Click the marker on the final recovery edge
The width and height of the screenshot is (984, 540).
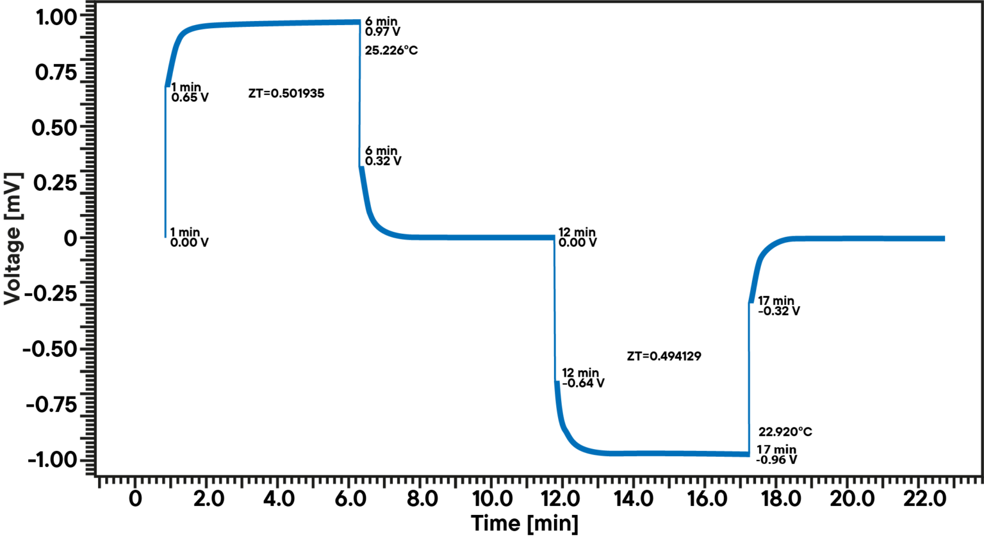coord(751,303)
